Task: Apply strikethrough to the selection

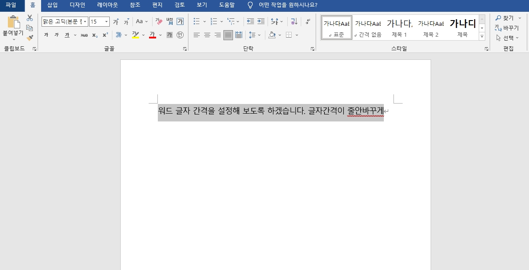Action: tap(84, 35)
